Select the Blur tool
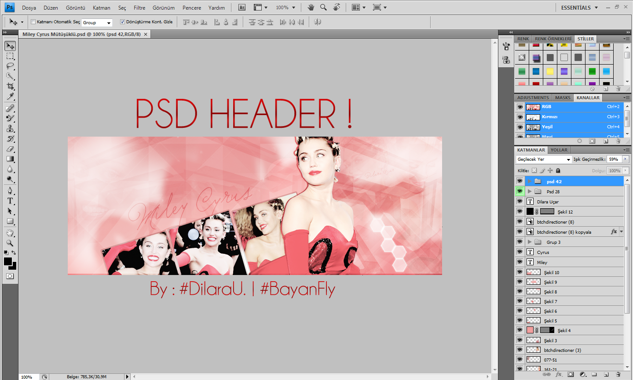 pos(10,169)
